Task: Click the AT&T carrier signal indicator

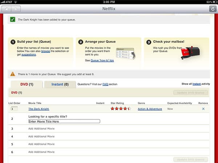Action: [x=7, y=2]
